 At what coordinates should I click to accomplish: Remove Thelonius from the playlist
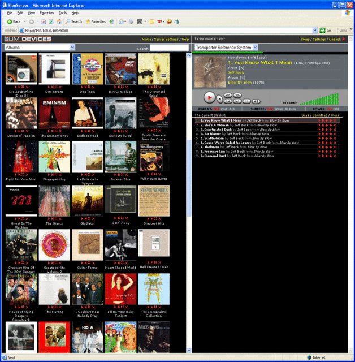click(x=335, y=147)
